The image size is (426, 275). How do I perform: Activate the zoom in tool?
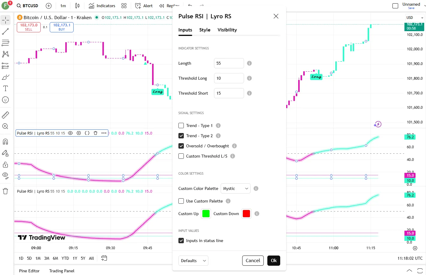tap(5, 126)
